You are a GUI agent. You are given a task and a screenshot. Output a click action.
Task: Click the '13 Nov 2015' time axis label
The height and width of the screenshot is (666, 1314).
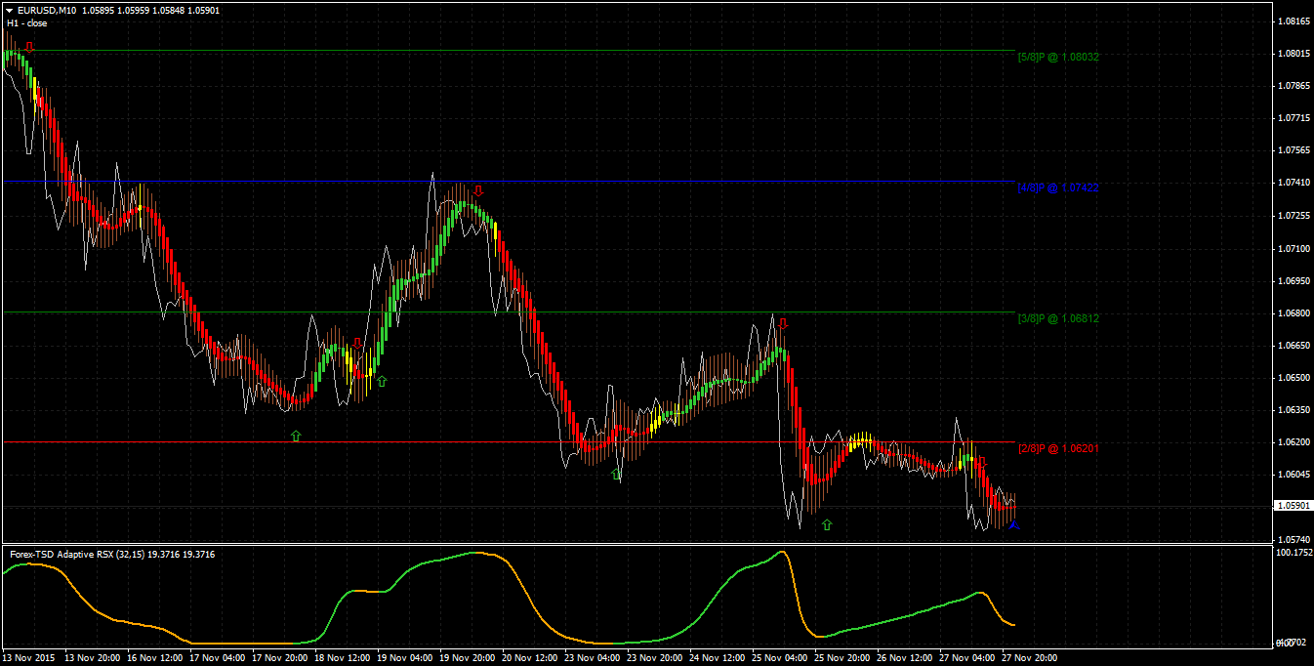coord(28,658)
